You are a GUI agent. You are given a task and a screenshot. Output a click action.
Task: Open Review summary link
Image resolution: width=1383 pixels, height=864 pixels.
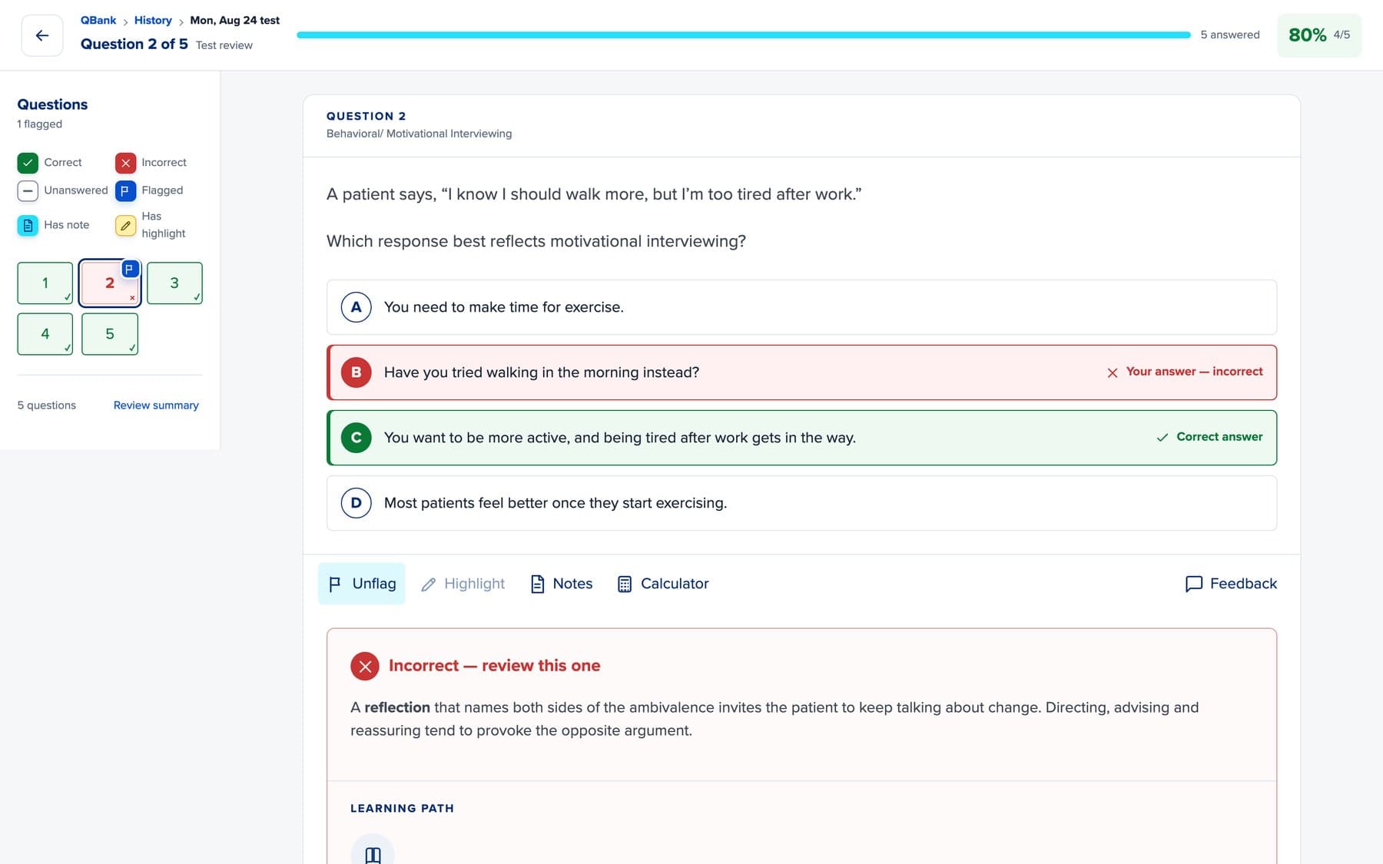tap(156, 405)
